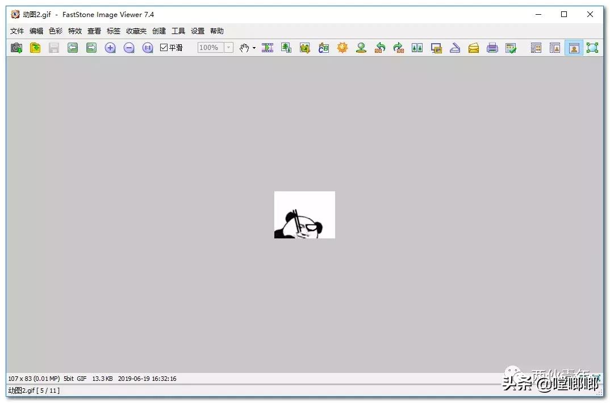Rotate image left icon
610x403 pixels.
(x=380, y=48)
